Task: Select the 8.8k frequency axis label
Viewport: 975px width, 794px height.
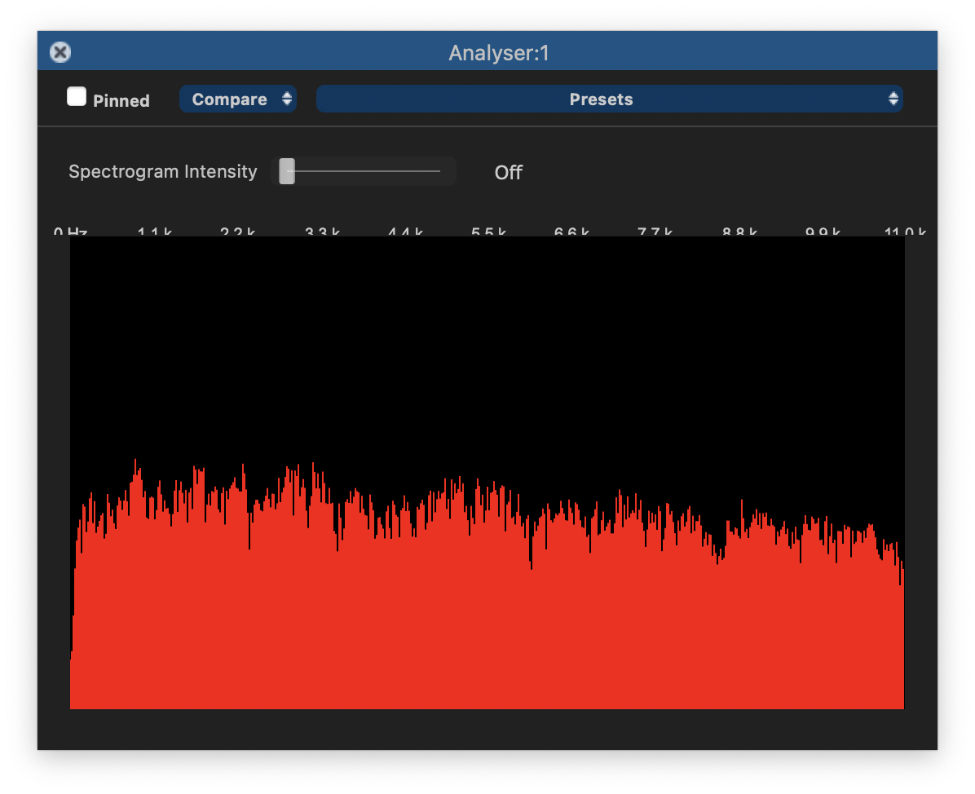Action: (x=739, y=232)
